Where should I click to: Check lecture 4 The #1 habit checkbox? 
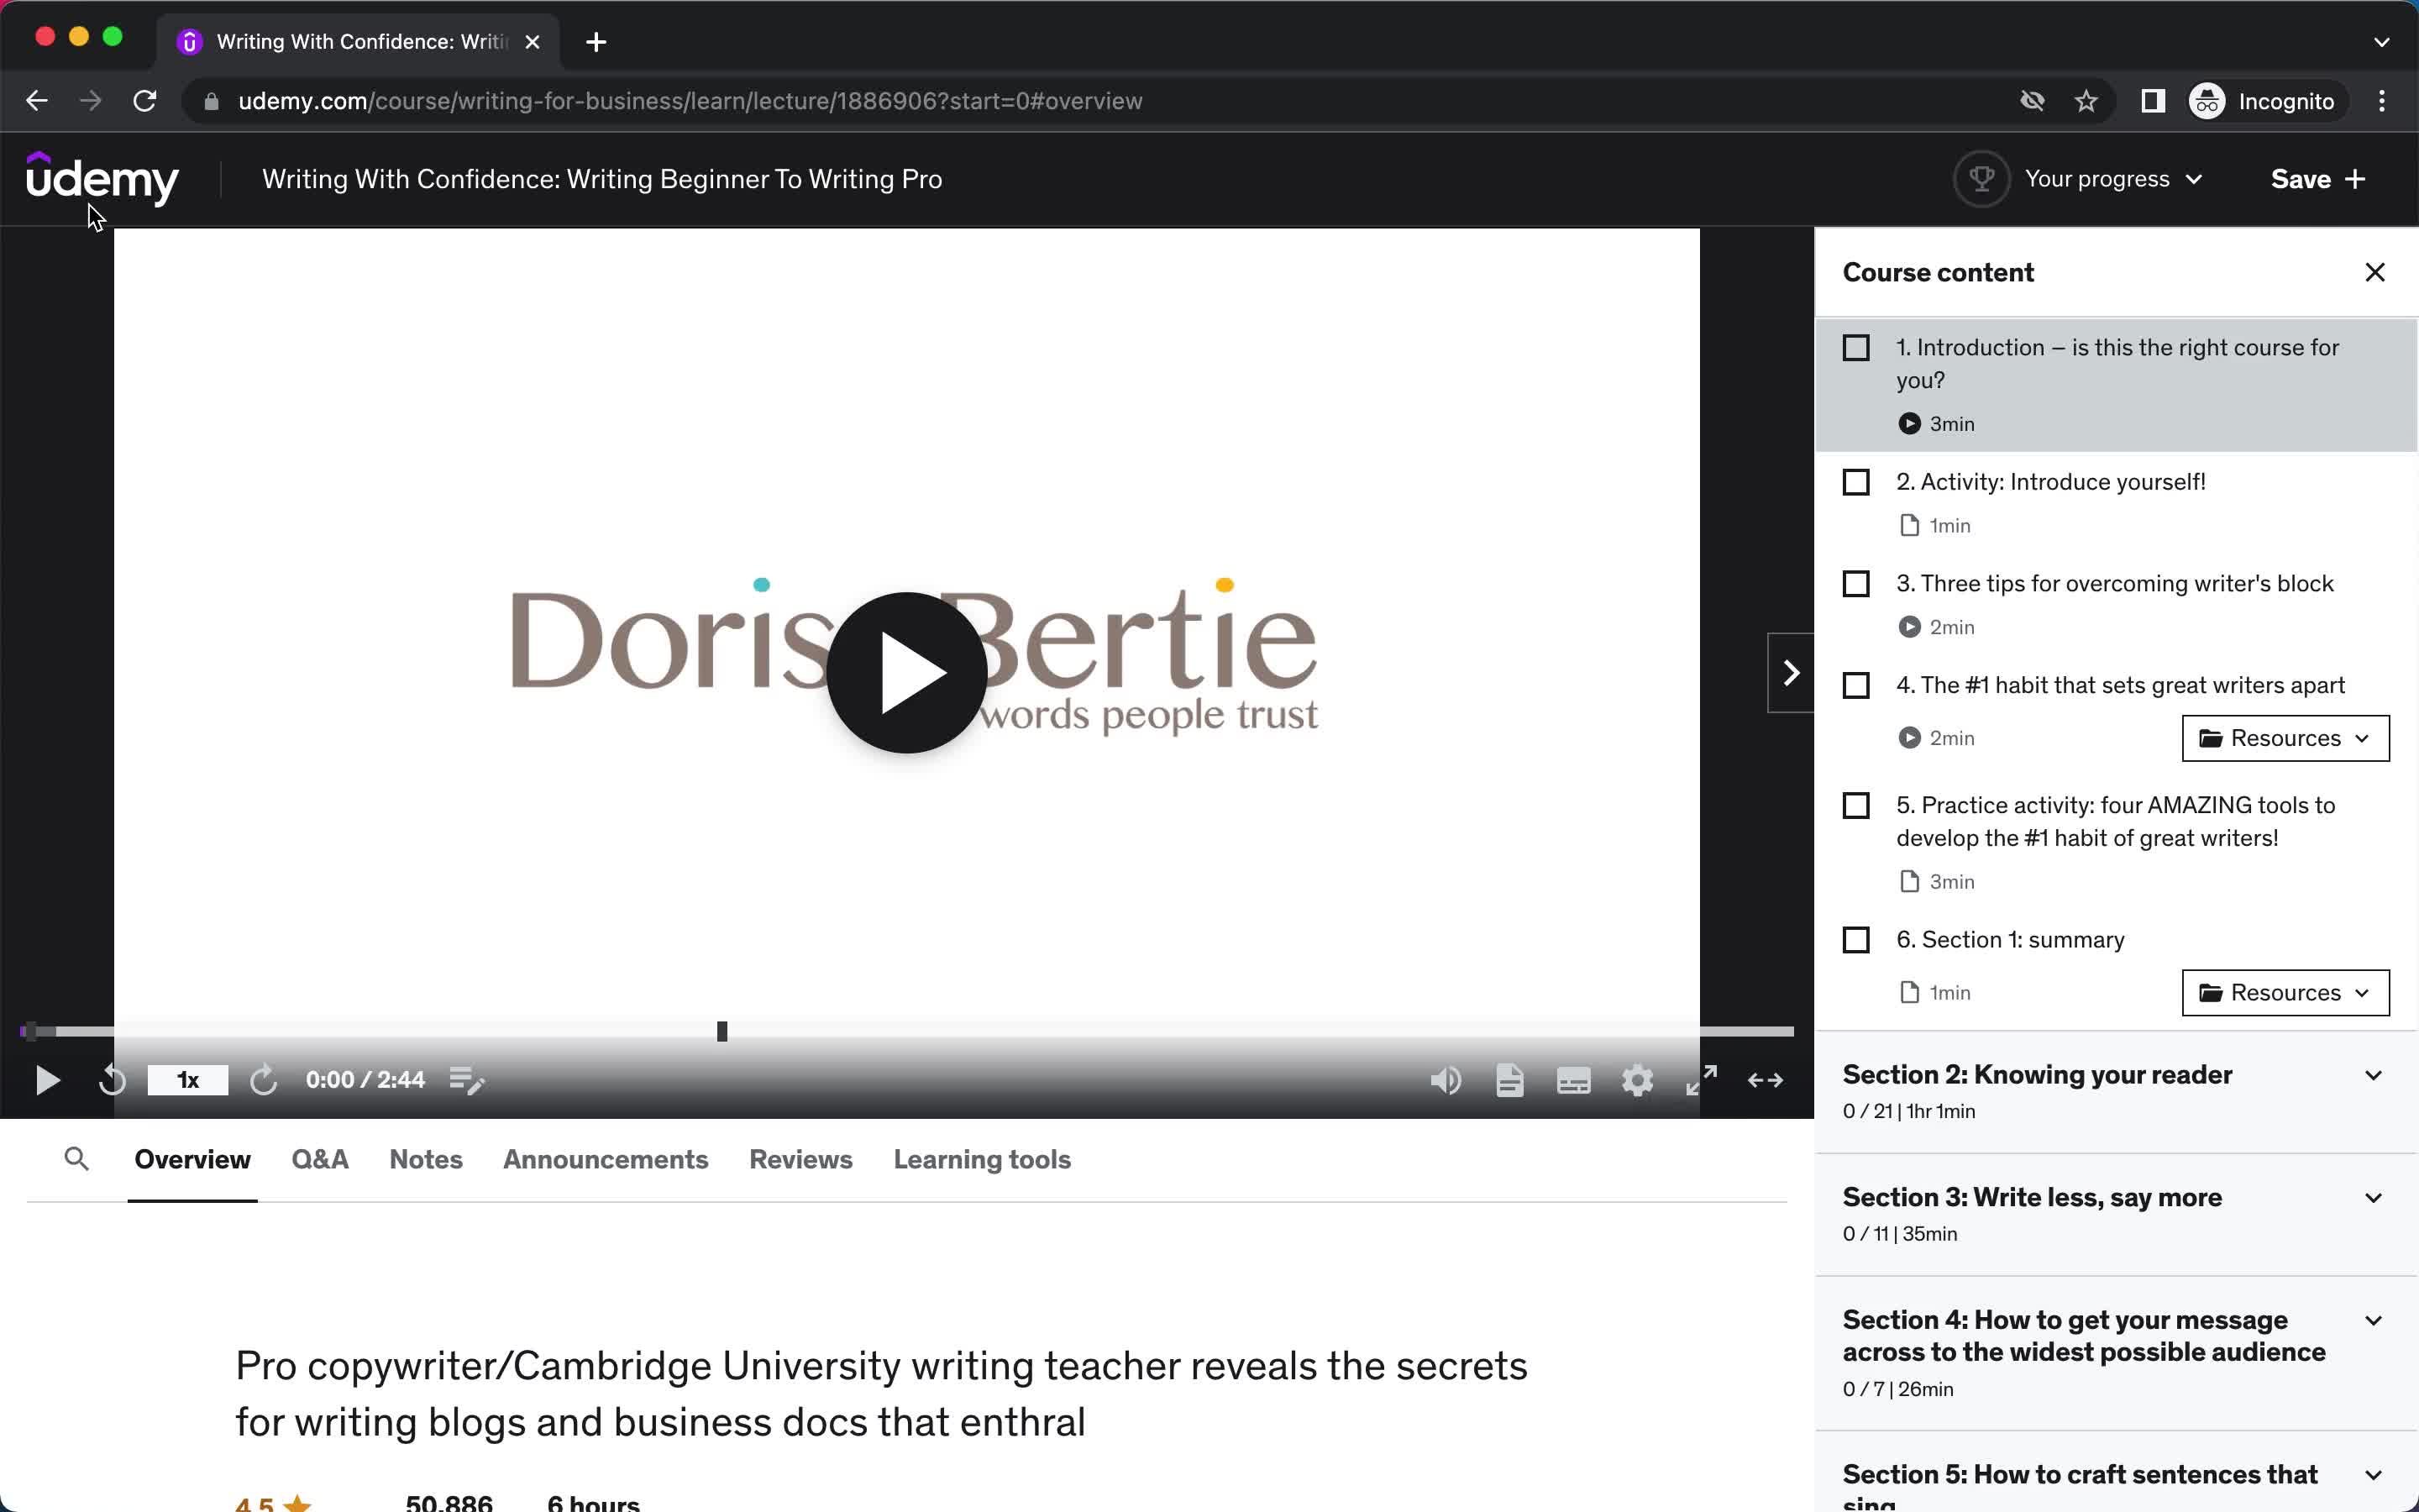pyautogui.click(x=1855, y=686)
